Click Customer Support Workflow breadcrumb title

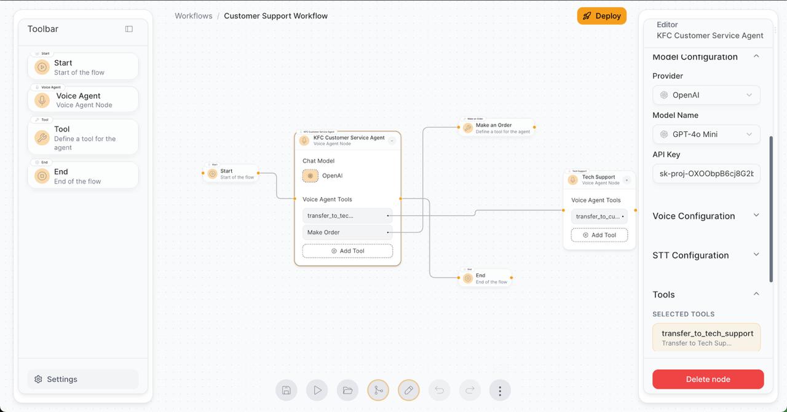tap(275, 16)
